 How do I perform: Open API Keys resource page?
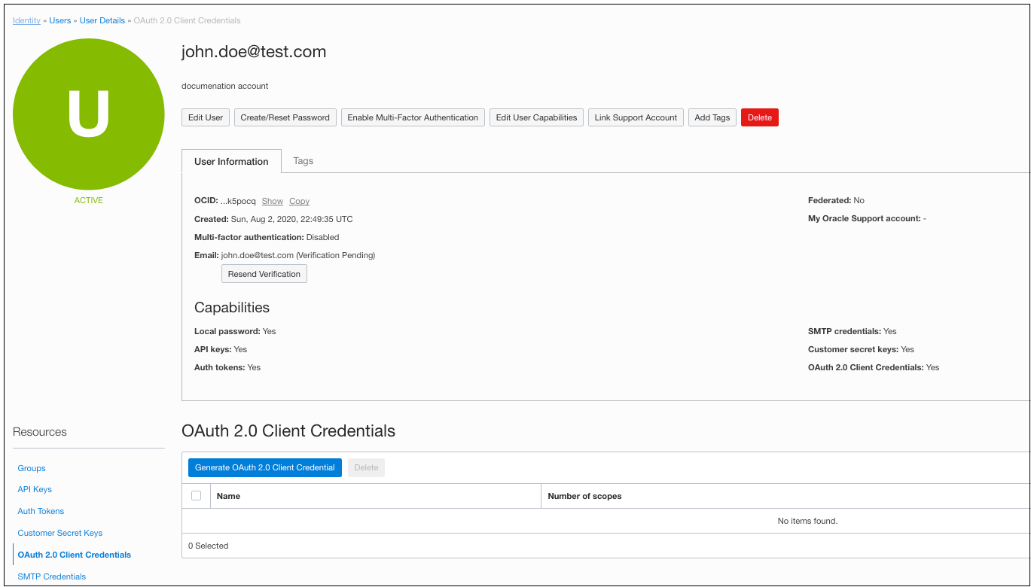[34, 489]
